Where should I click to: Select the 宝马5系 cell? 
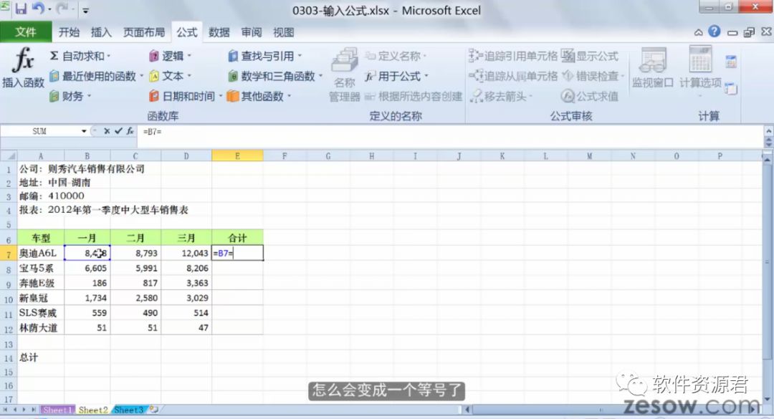[x=40, y=269]
